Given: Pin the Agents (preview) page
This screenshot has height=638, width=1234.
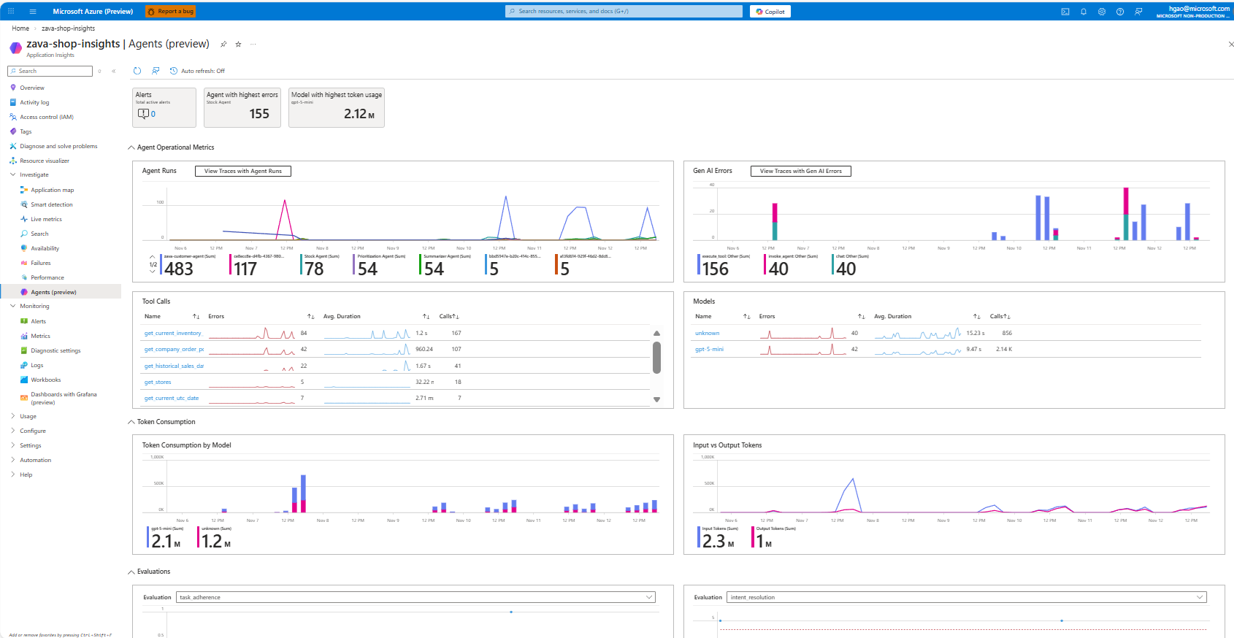Looking at the screenshot, I should (223, 45).
